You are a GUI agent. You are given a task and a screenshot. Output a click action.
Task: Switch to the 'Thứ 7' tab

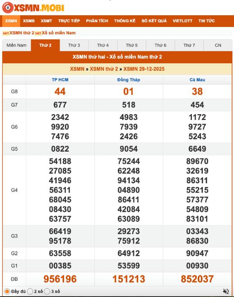pyautogui.click(x=189, y=45)
